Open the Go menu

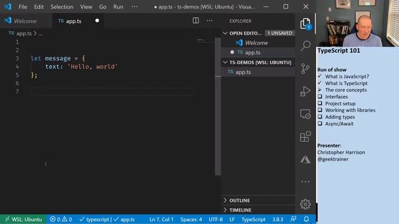[x=102, y=7]
